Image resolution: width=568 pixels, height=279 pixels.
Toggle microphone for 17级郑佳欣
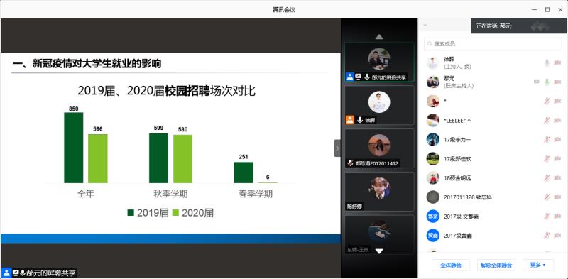pos(547,159)
